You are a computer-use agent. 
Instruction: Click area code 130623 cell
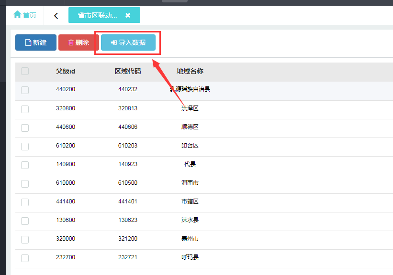[x=128, y=220]
